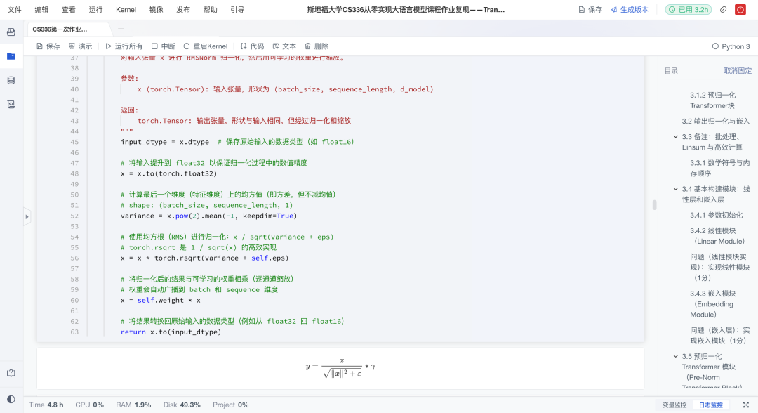Switch monitoring panel to 变量监控

[x=673, y=405]
